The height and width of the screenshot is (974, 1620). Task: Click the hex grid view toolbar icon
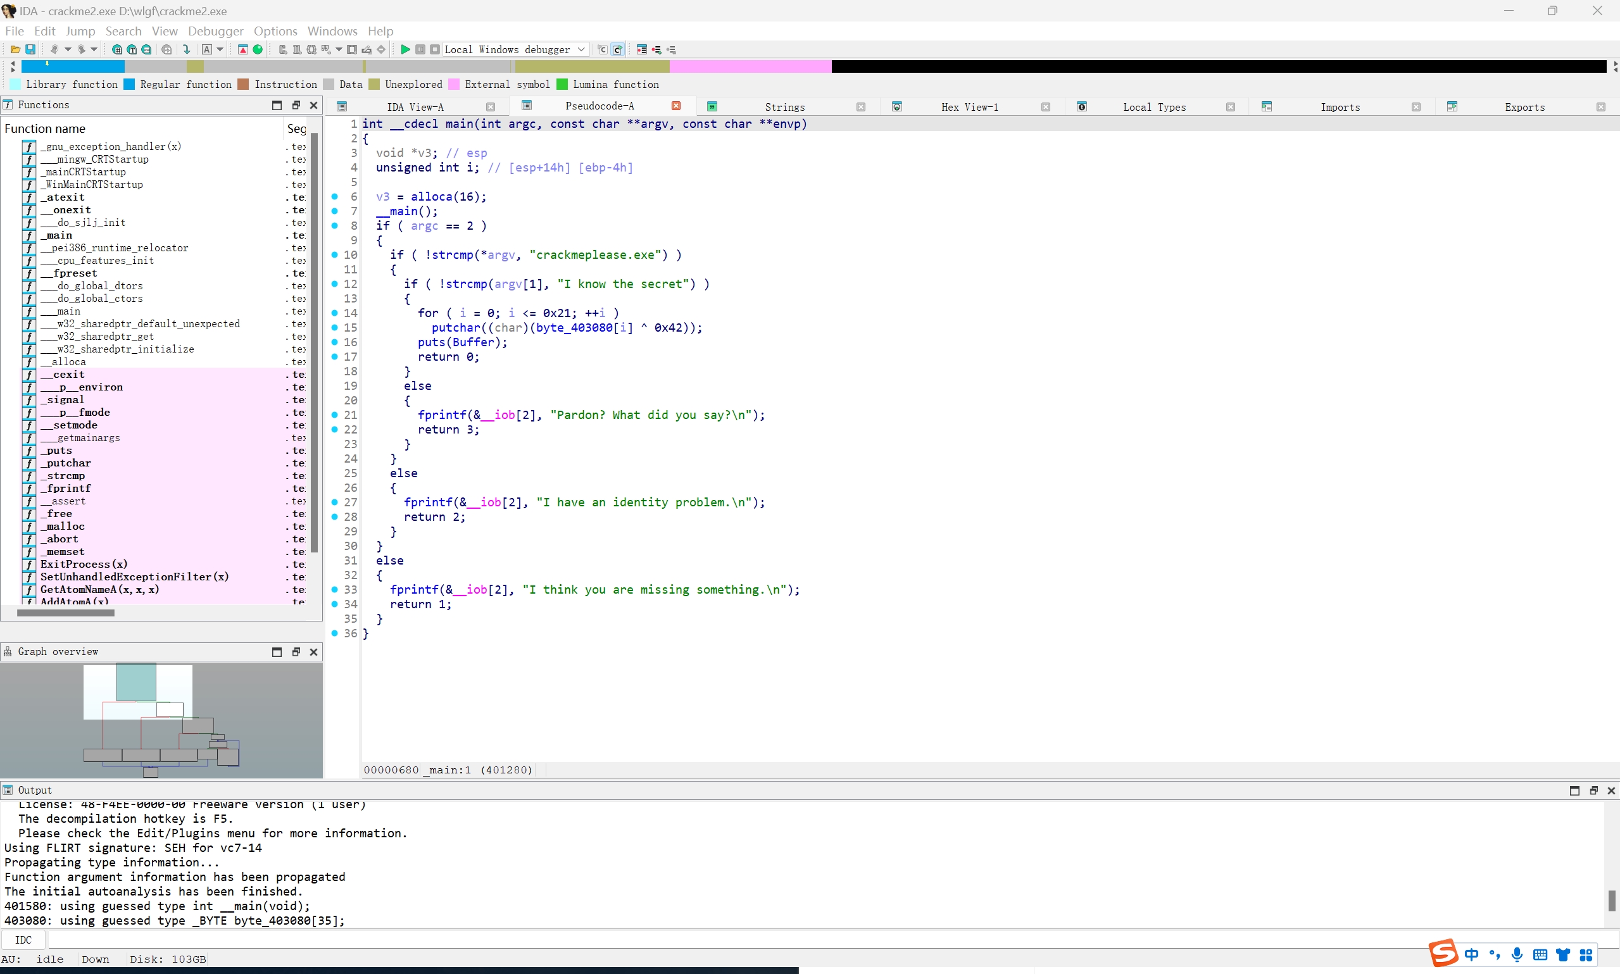click(x=117, y=49)
